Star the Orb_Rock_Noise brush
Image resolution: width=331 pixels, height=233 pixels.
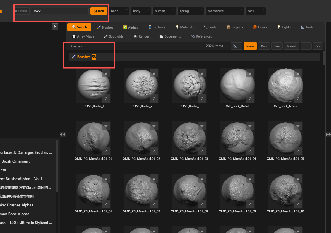pyautogui.click(x=298, y=73)
